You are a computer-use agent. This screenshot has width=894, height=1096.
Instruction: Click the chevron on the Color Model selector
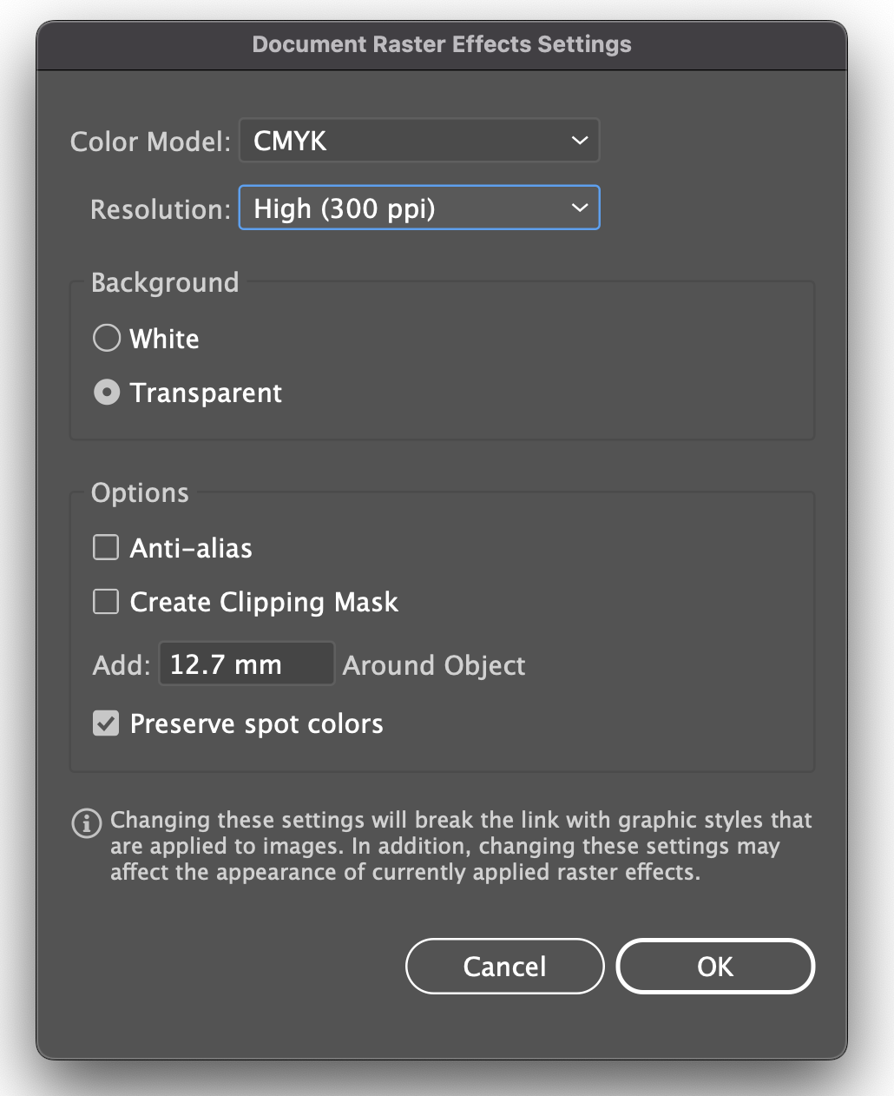coord(579,140)
